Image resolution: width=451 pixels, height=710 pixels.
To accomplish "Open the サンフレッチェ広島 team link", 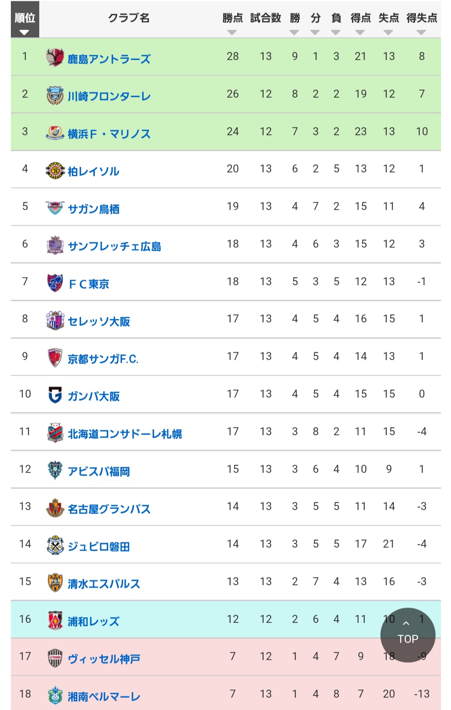I will [x=114, y=246].
